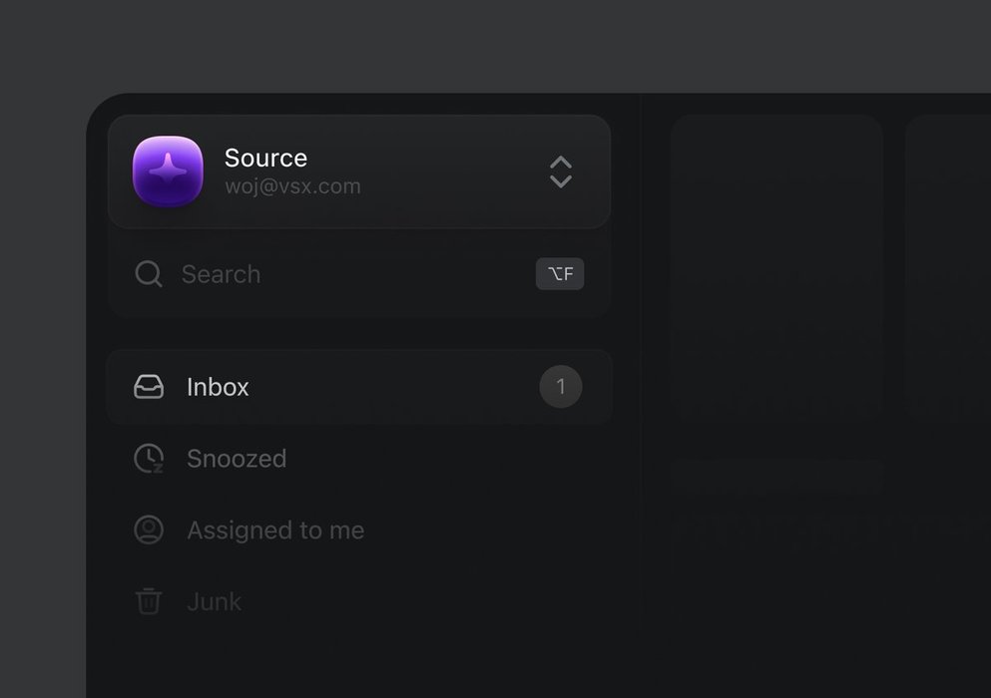Image resolution: width=991 pixels, height=698 pixels.
Task: Click the ⌥F shortcut badge
Action: 560,274
